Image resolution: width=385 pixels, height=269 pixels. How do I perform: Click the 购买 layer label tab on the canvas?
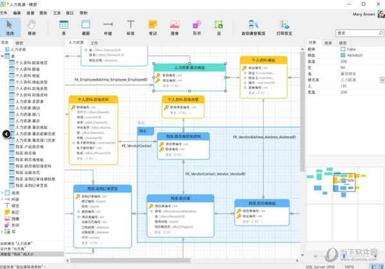point(145,131)
